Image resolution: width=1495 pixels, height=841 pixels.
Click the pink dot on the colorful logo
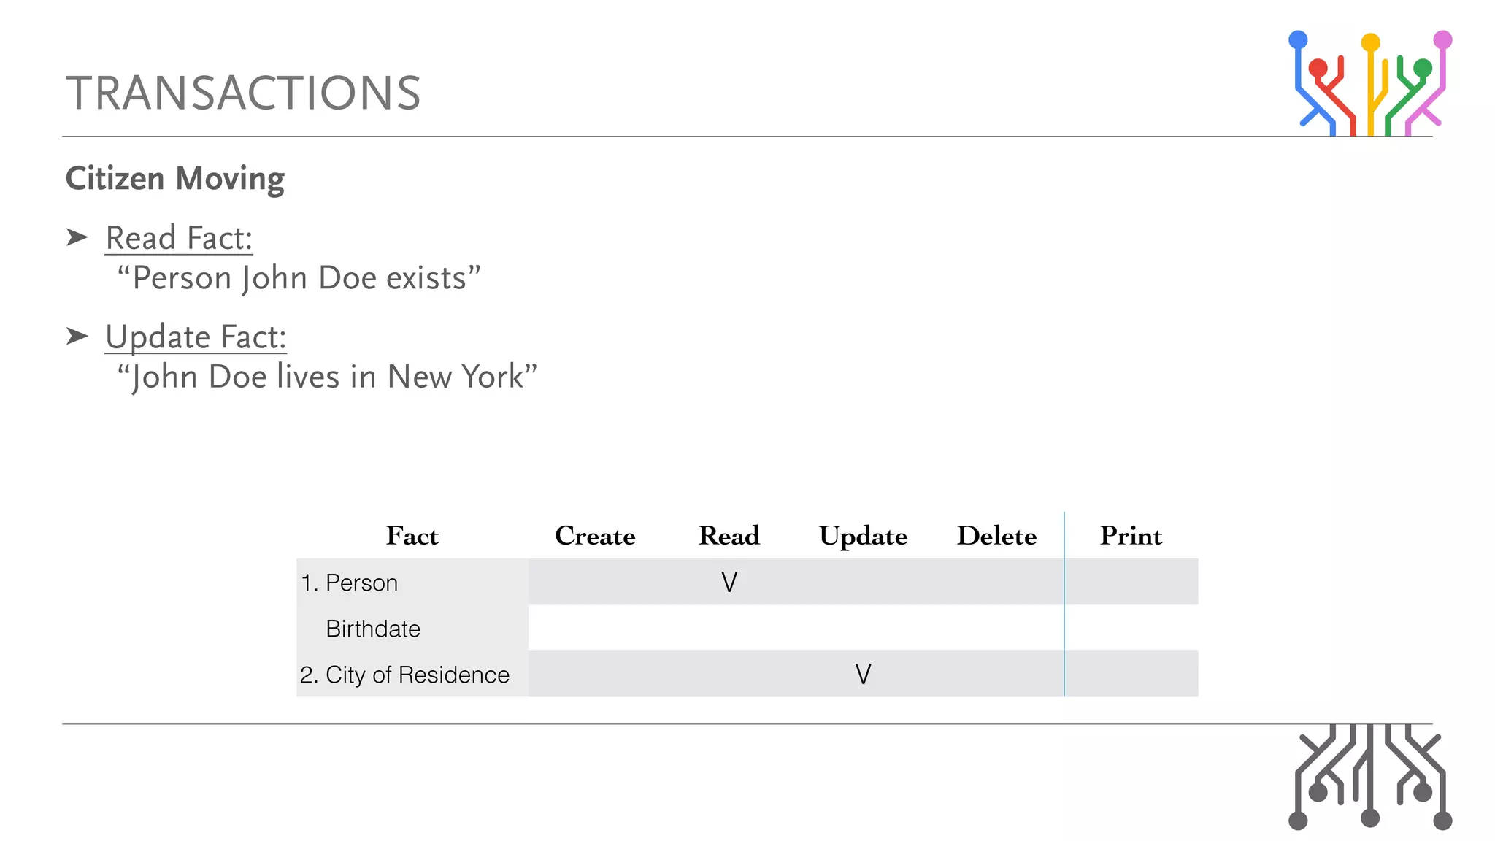point(1442,39)
